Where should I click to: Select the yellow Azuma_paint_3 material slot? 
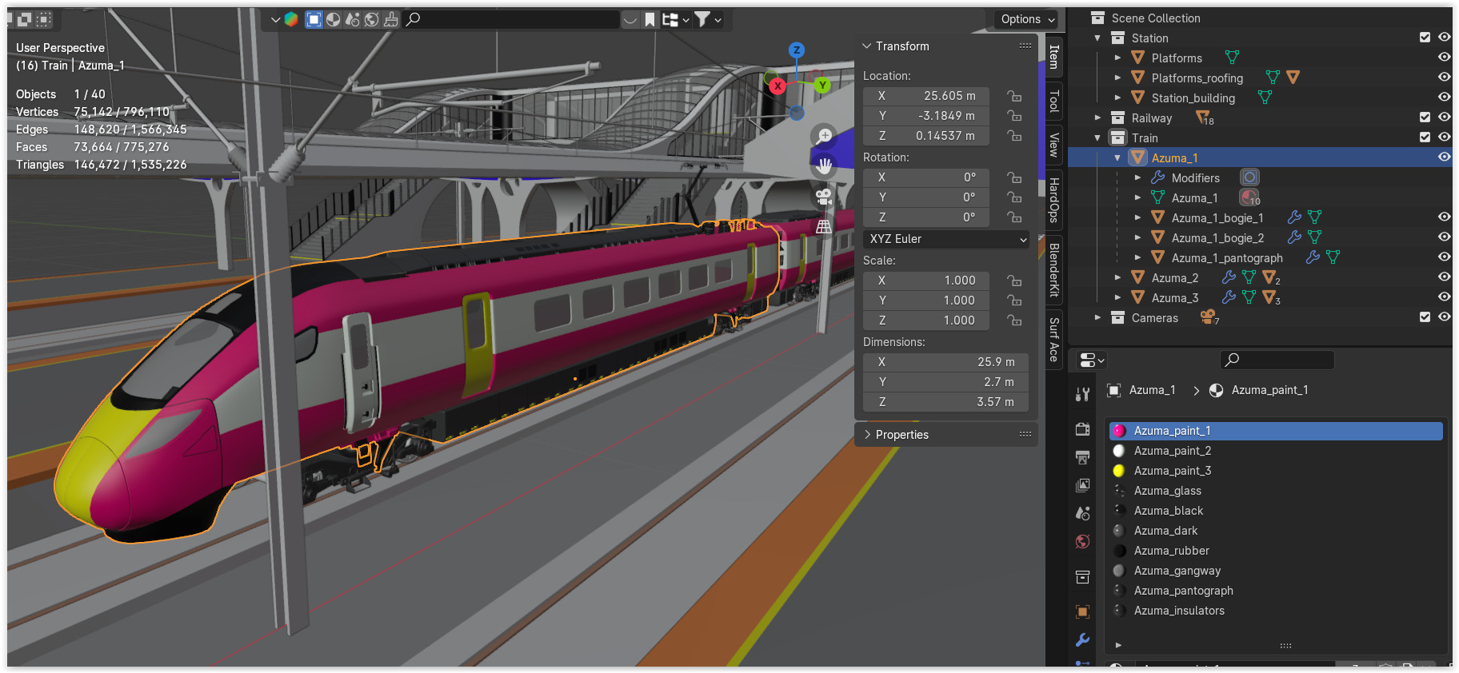tap(1276, 471)
